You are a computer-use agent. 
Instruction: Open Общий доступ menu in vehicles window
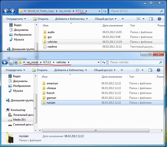click(105, 70)
